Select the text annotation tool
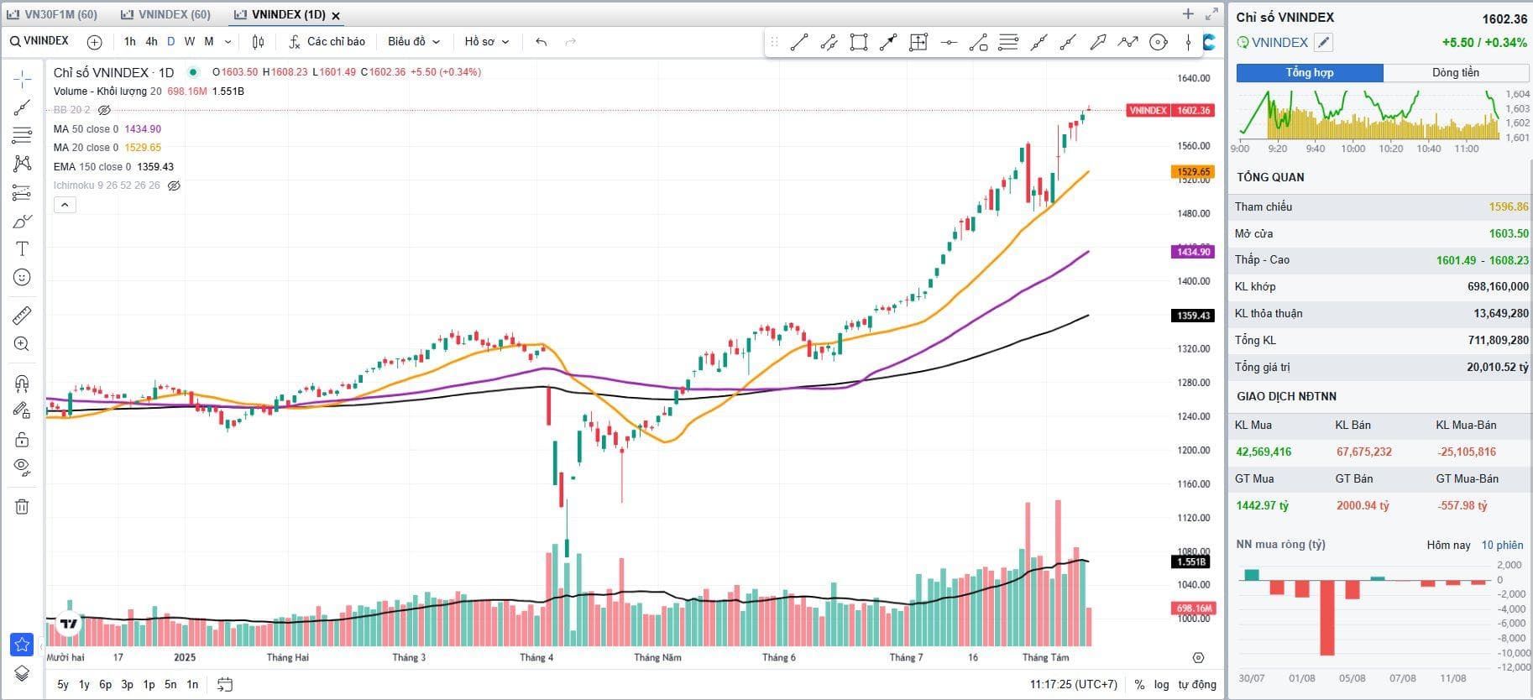1533x700 pixels. tap(22, 249)
